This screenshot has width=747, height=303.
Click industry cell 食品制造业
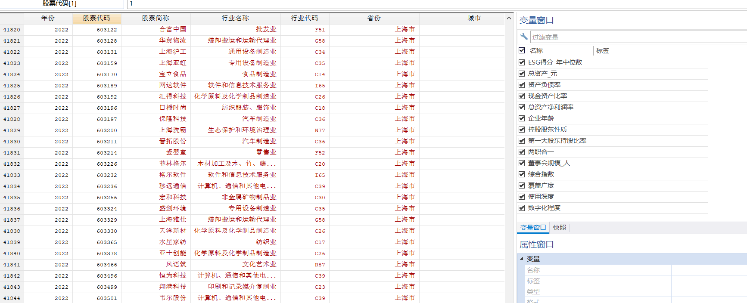click(259, 74)
